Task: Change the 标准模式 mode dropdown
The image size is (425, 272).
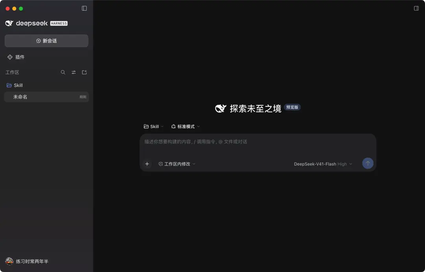Action: (x=186, y=127)
